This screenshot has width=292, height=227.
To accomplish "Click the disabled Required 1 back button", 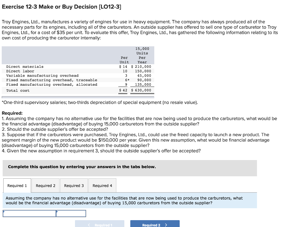I will (100, 225).
